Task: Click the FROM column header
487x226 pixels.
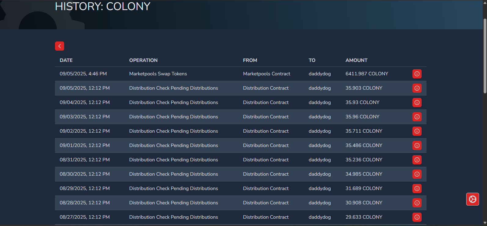Action: [x=250, y=60]
